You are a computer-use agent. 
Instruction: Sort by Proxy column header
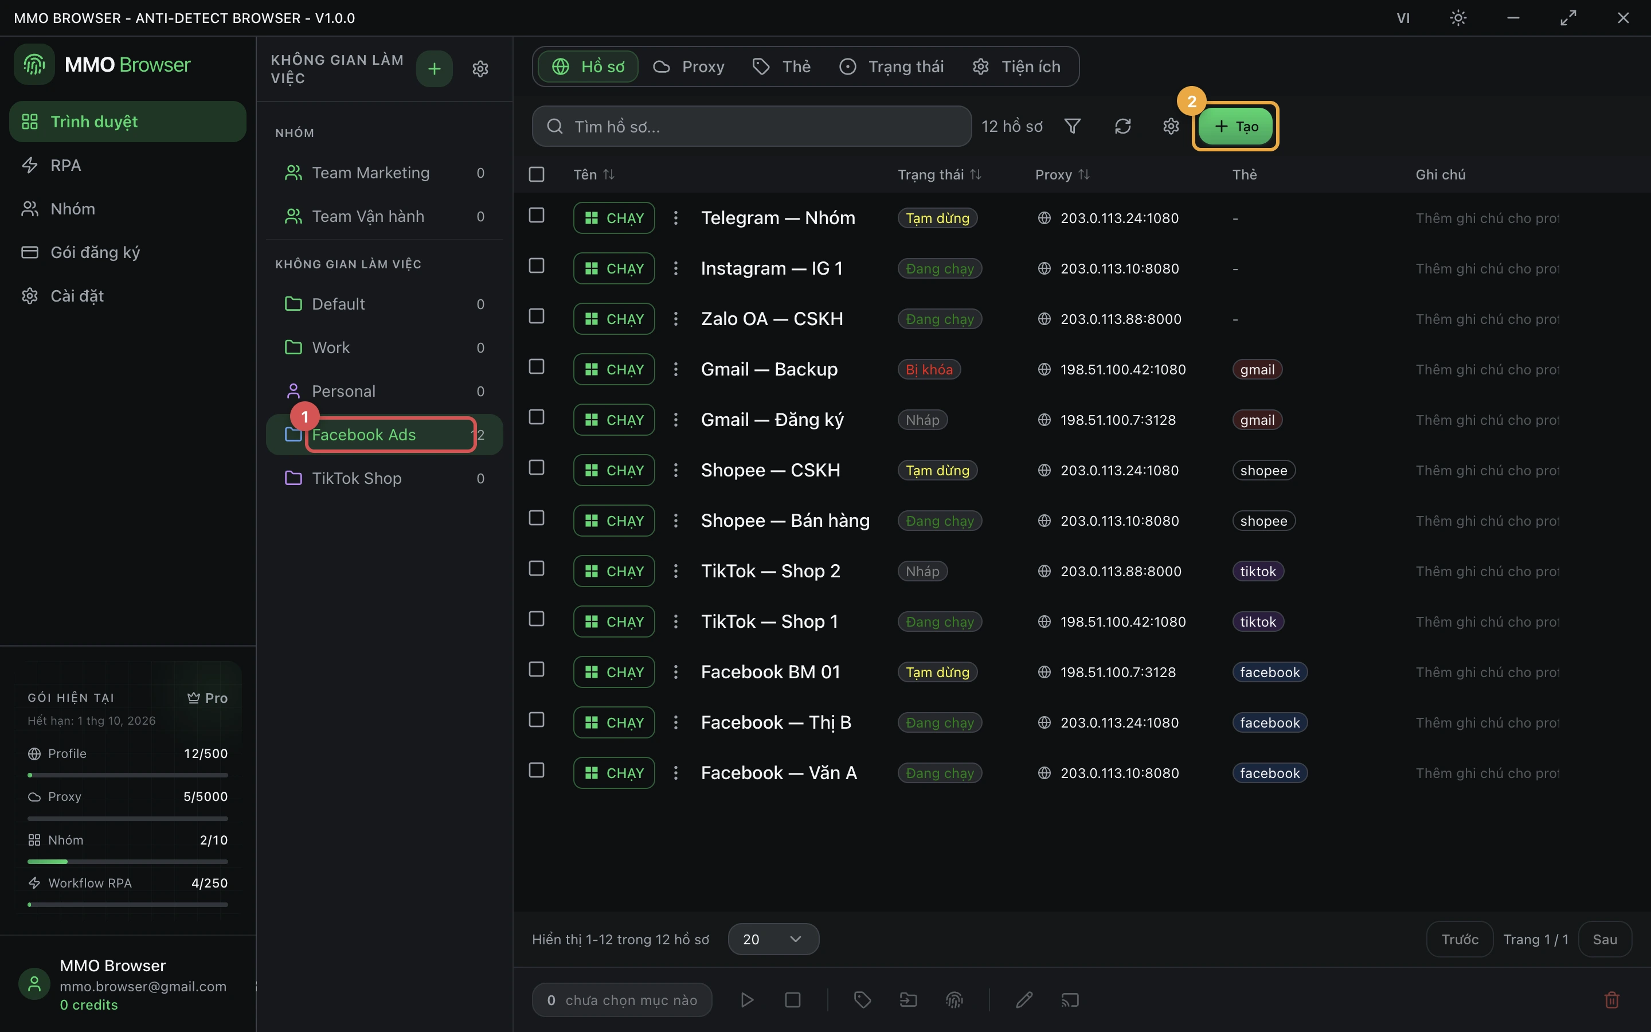coord(1062,175)
